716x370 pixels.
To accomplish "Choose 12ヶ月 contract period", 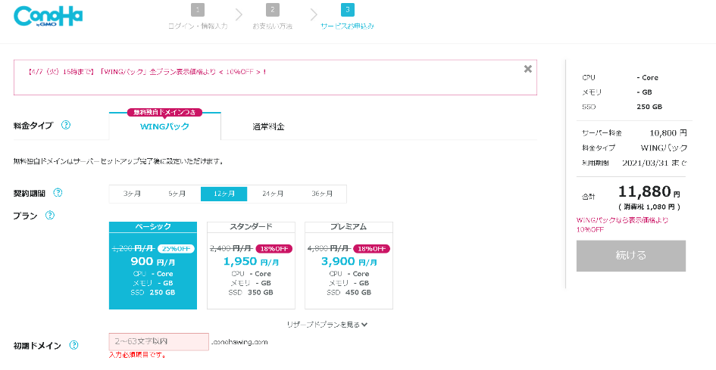I will 224,194.
